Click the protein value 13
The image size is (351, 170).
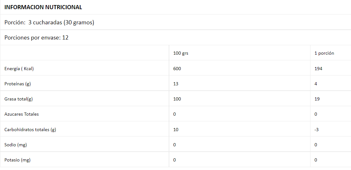176,84
